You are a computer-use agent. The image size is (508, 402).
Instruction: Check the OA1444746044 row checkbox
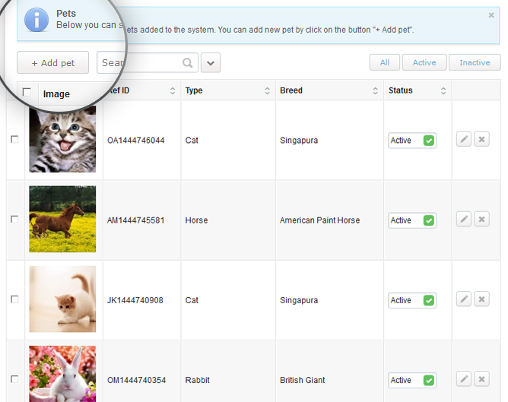(14, 140)
